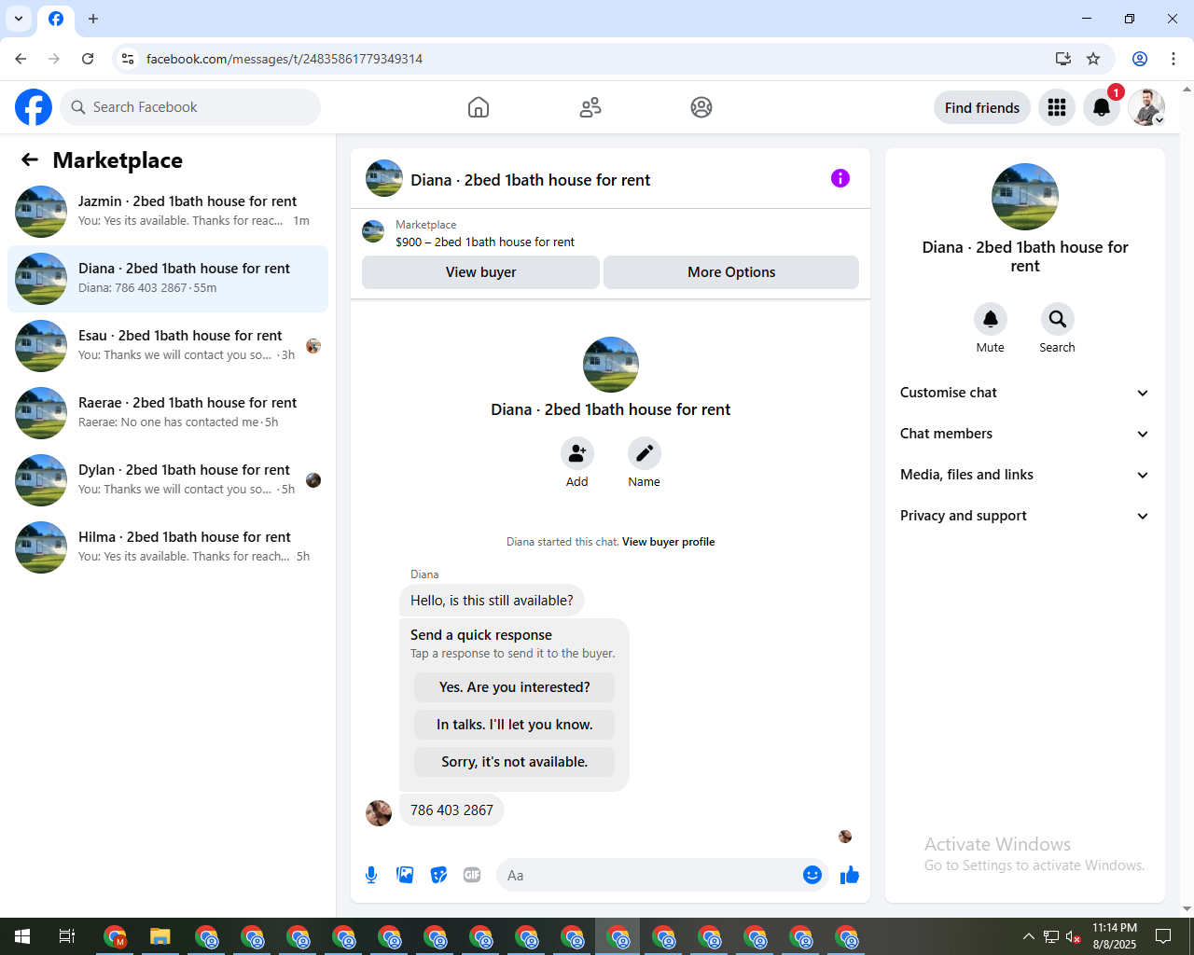Open Groups icon in top navigation
The width and height of the screenshot is (1194, 955).
(701, 107)
